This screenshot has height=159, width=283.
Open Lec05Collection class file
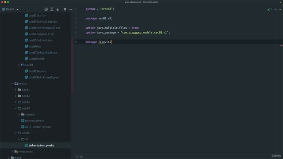(40, 40)
